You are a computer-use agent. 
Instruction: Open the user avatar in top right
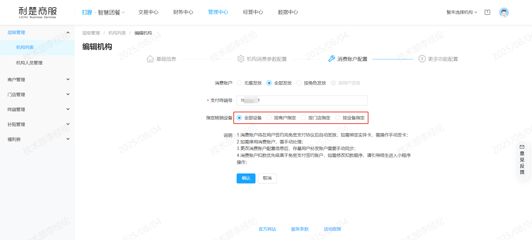[x=504, y=12]
